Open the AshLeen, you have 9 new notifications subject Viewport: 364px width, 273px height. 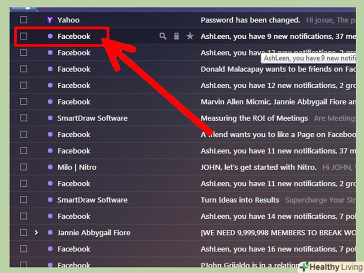click(278, 36)
